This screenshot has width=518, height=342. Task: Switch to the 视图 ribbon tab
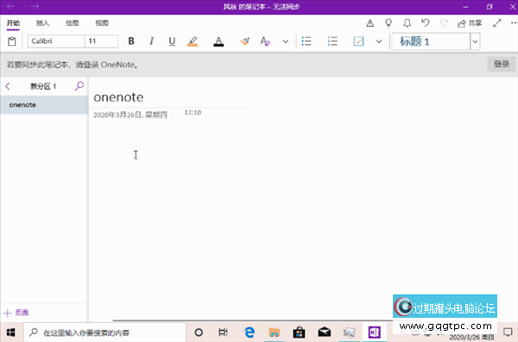point(102,23)
